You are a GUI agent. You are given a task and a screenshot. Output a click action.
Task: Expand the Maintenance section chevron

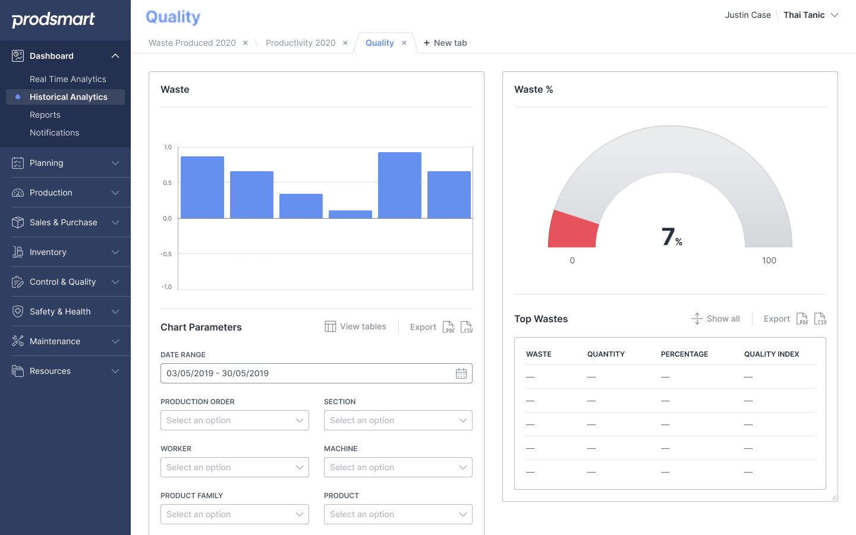point(115,341)
